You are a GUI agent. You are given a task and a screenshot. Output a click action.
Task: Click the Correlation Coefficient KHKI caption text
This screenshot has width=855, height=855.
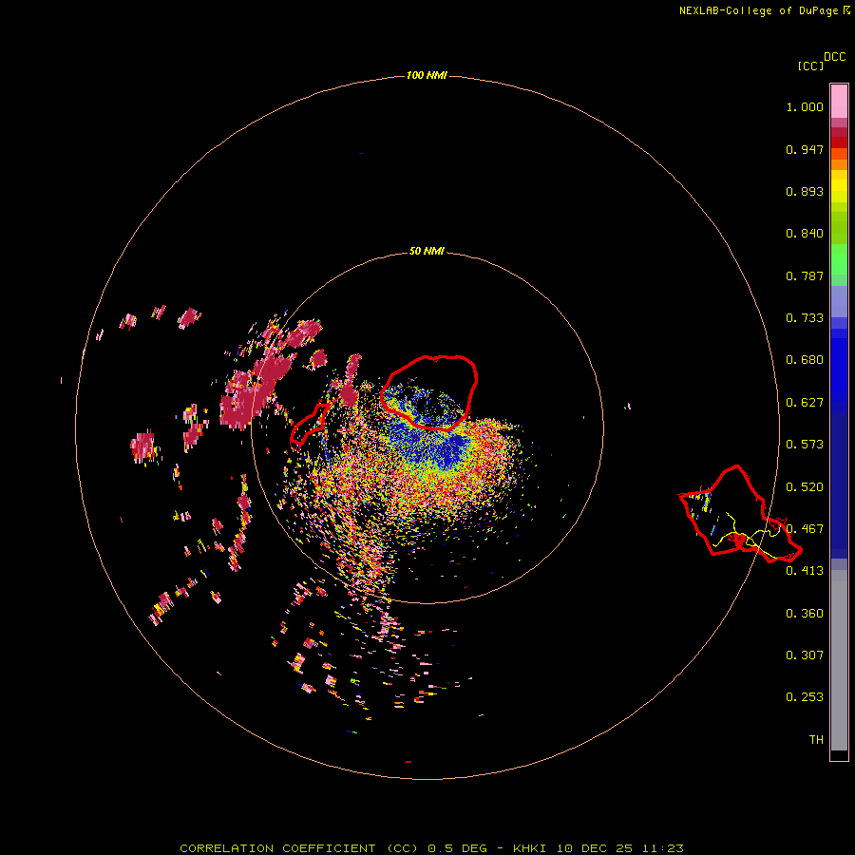(x=431, y=848)
